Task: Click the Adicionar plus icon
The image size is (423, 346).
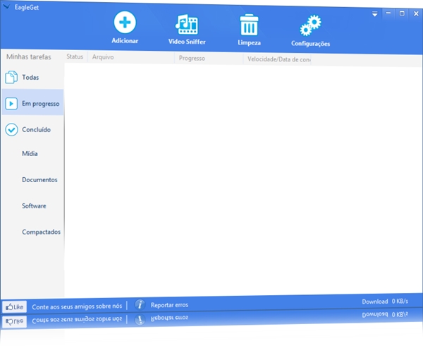Action: (125, 22)
